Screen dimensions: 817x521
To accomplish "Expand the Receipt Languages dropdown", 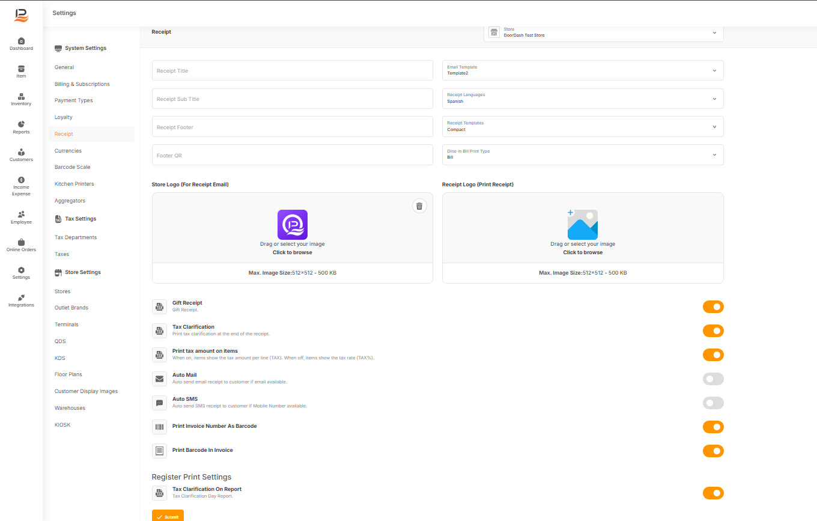I will coord(583,99).
